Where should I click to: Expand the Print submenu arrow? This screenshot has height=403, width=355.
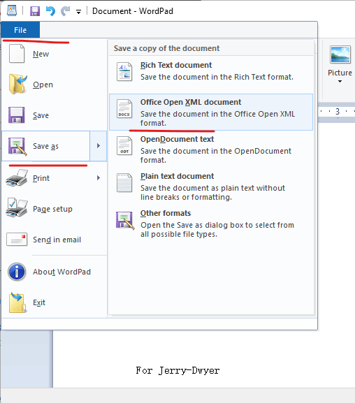pyautogui.click(x=99, y=178)
